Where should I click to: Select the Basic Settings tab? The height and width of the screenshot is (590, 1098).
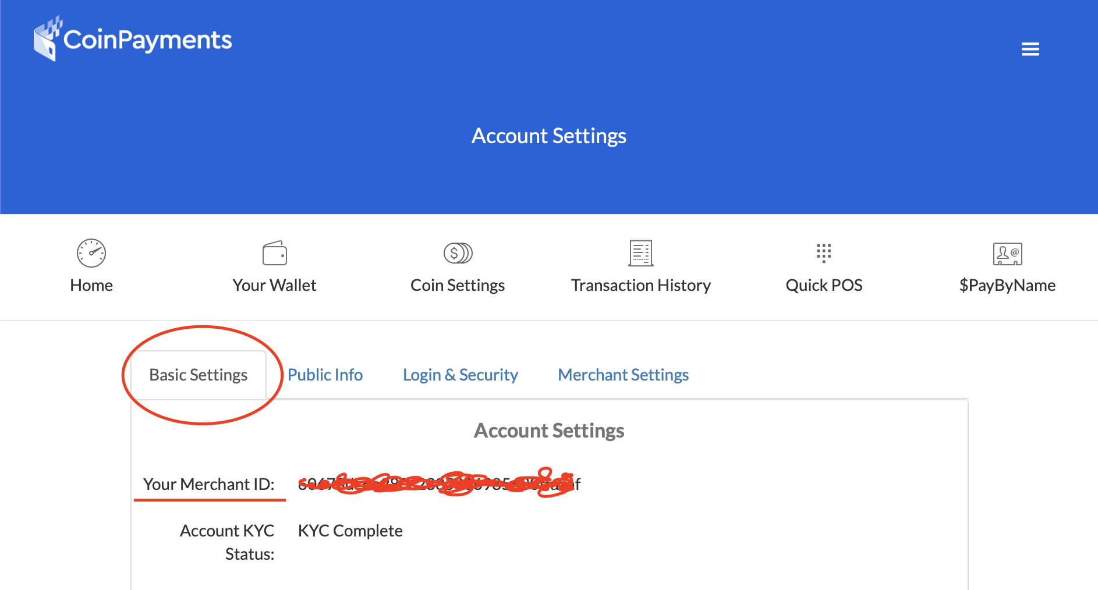click(x=199, y=375)
